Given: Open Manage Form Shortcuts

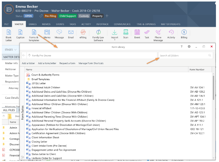Looking at the screenshot, I should (91, 63).
